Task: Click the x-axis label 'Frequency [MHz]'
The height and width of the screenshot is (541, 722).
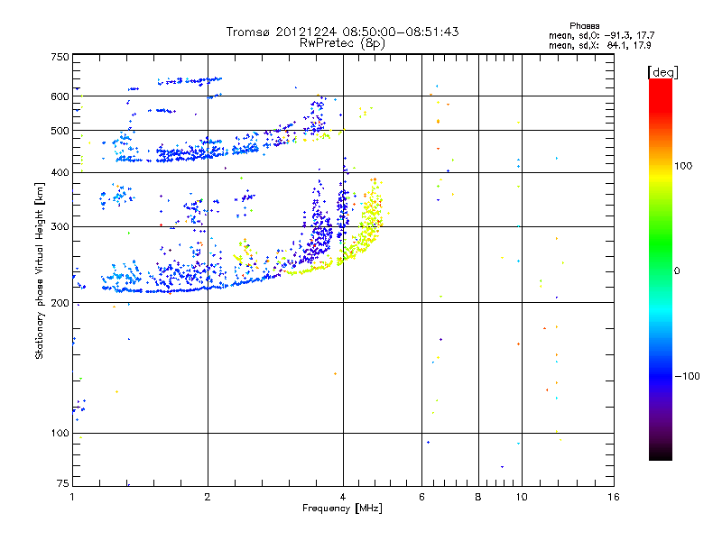Action: [x=342, y=509]
